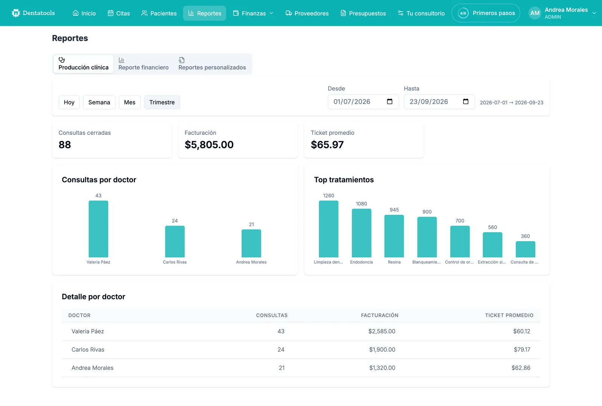Open the Presupuestos section
The image size is (602, 406).
pyautogui.click(x=363, y=13)
